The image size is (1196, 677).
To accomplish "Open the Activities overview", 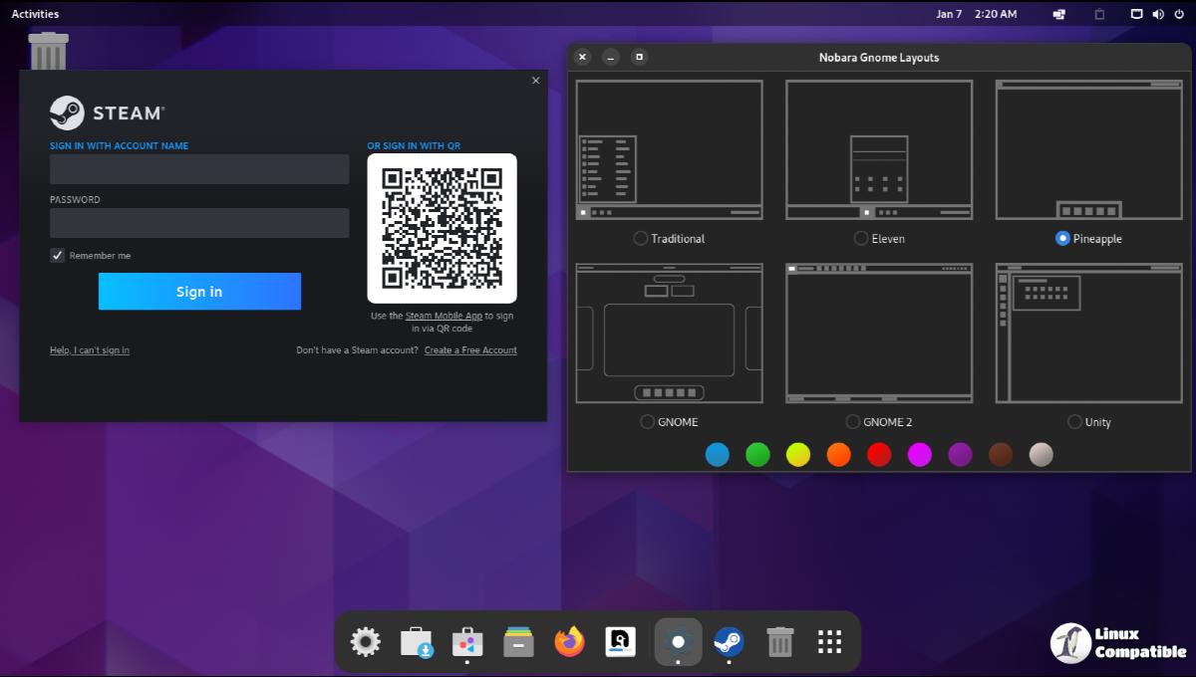I will click(35, 14).
